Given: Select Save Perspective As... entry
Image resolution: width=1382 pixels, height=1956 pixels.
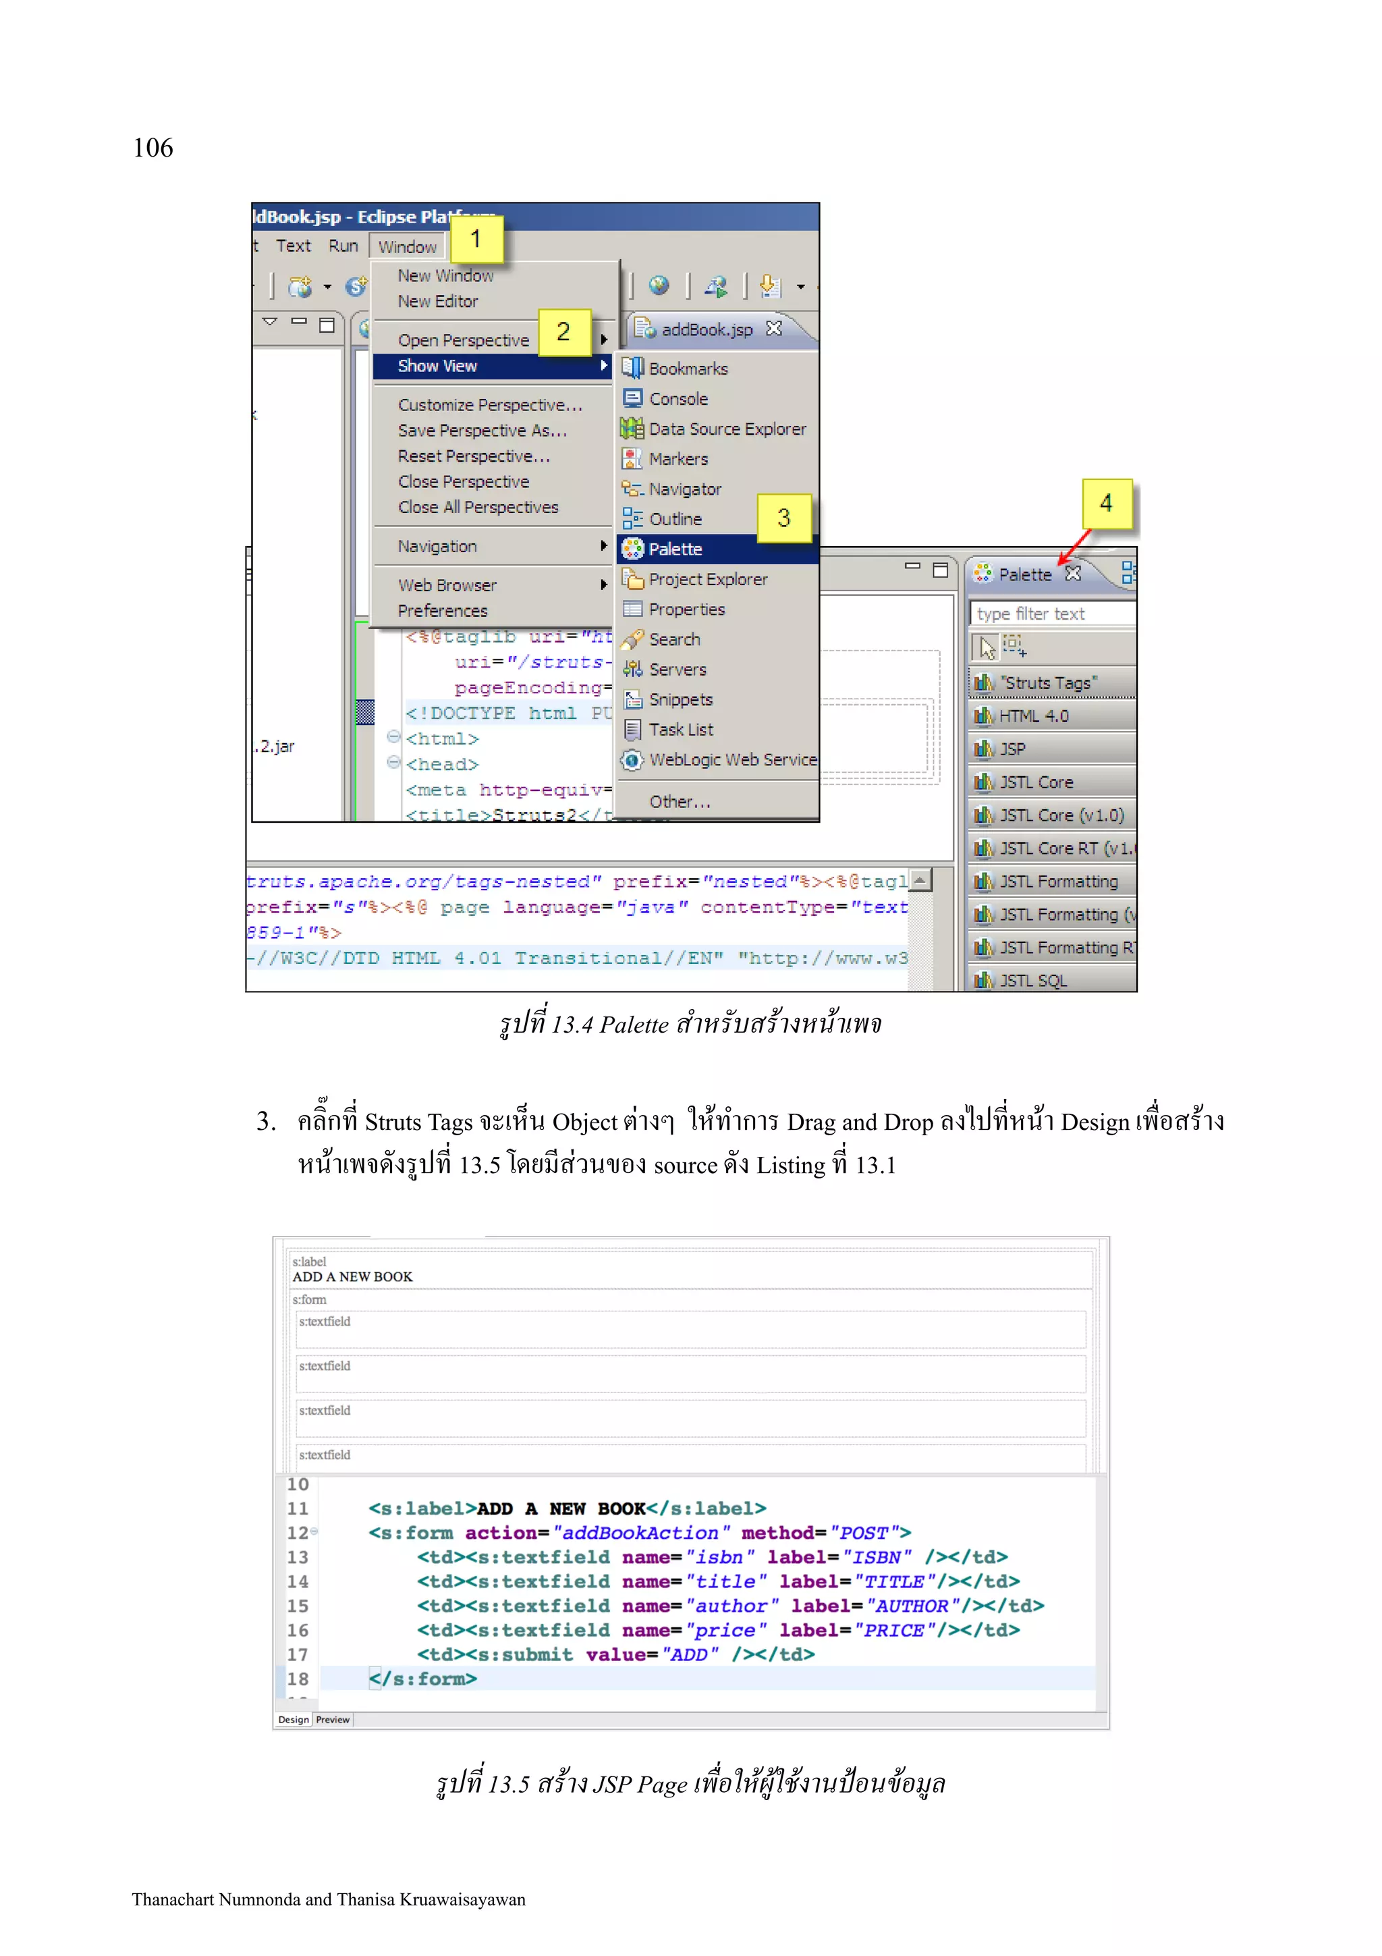Looking at the screenshot, I should click(x=482, y=431).
